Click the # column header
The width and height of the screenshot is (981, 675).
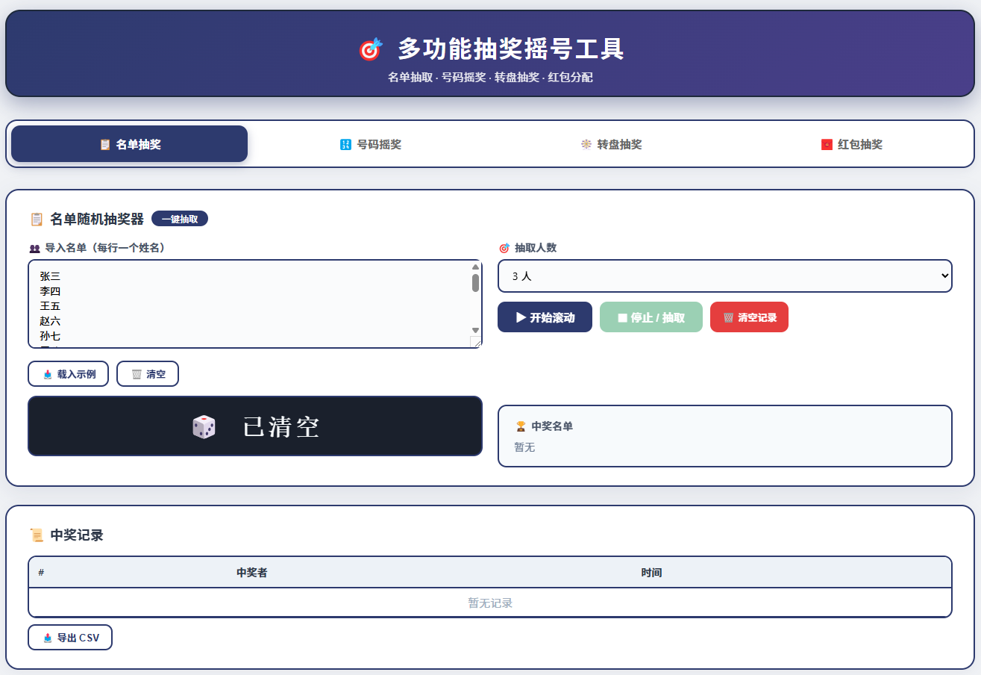tap(41, 573)
